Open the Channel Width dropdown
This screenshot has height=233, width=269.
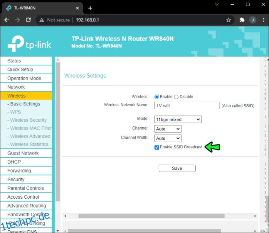pos(168,138)
